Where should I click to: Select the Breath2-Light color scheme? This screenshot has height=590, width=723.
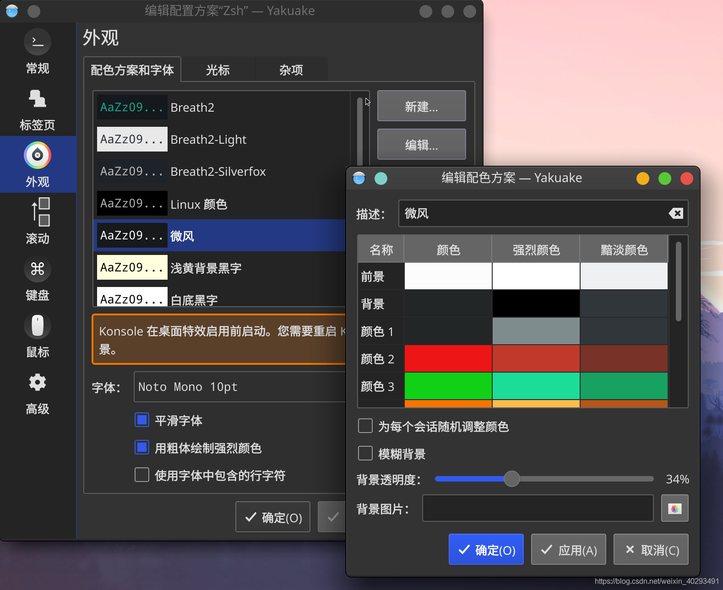coord(222,139)
